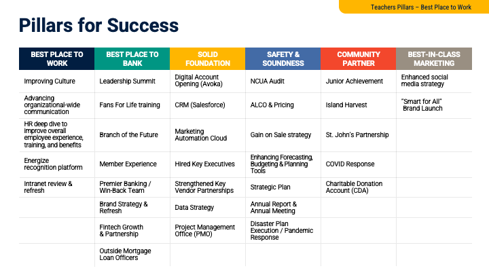The width and height of the screenshot is (489, 275).
Task: Select the "Community Partner" column header
Action: [x=358, y=59]
